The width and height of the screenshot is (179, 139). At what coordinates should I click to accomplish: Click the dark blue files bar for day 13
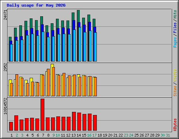74,25
